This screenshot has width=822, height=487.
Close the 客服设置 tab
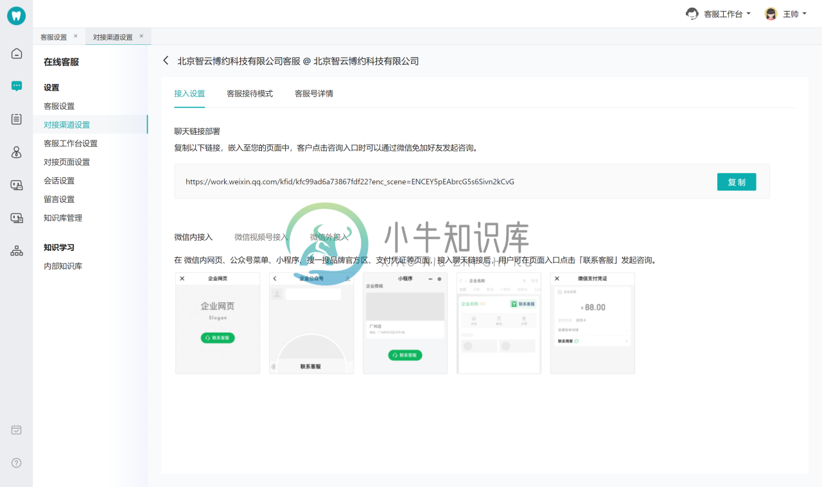[75, 36]
